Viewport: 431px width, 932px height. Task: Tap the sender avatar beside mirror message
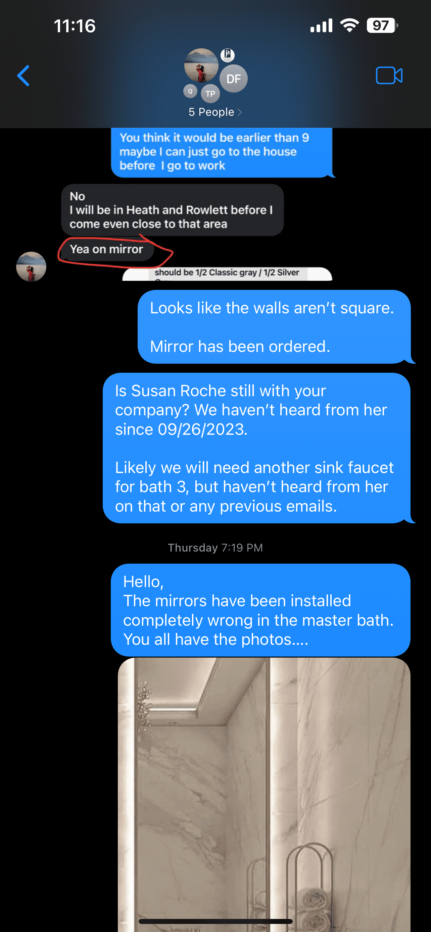coord(31,267)
